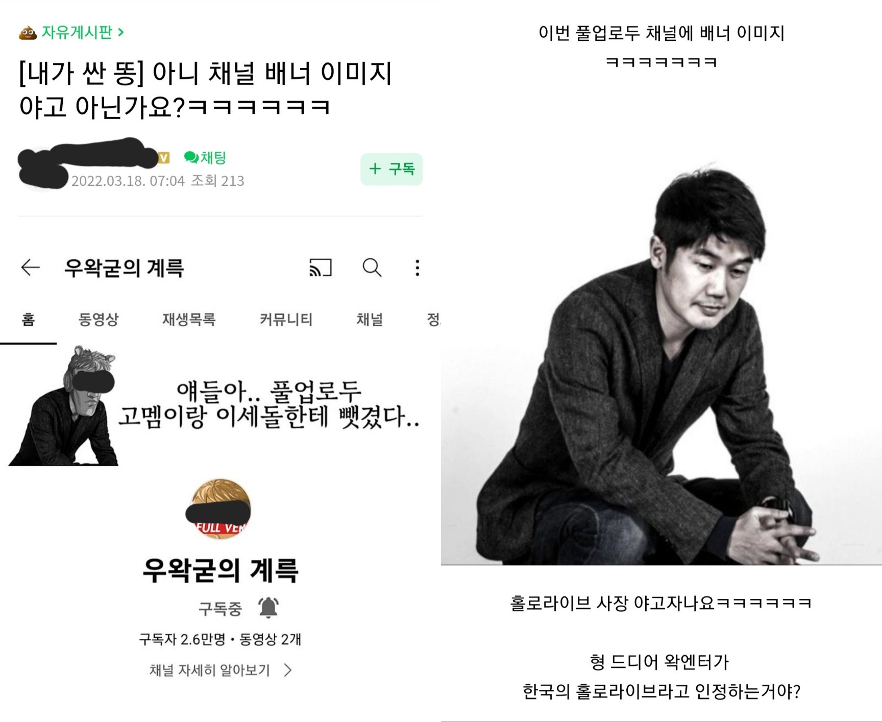Switch to the 재생목록 tab
This screenshot has width=882, height=722.
tap(189, 320)
